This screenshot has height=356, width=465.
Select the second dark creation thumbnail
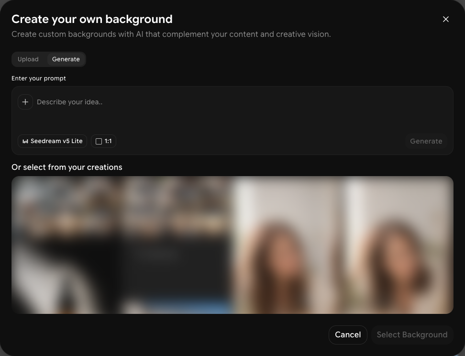[177, 245]
